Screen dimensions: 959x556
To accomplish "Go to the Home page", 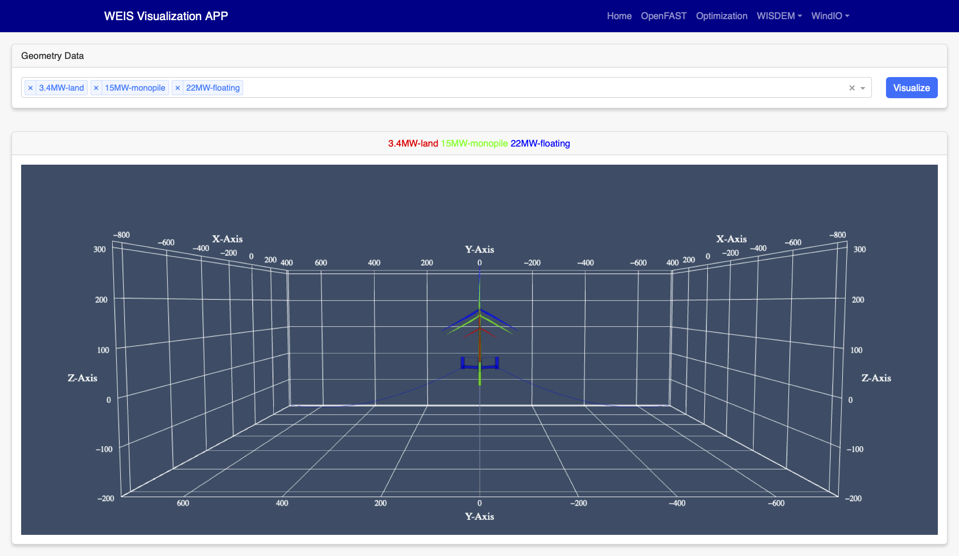I will coord(619,16).
